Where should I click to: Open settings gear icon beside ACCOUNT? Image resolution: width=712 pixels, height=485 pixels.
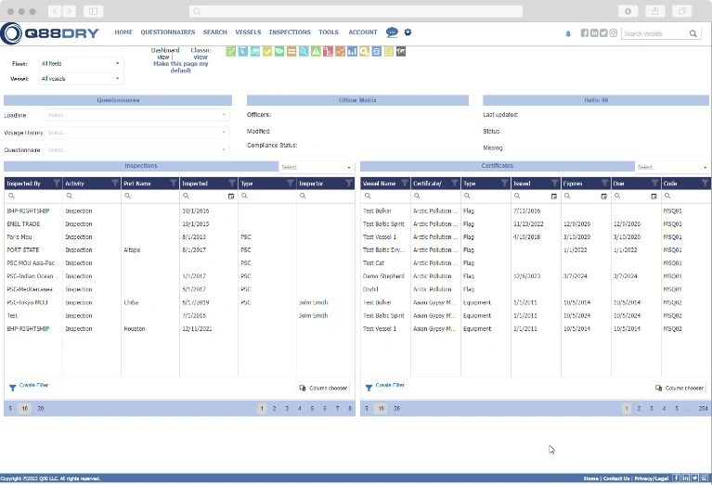pyautogui.click(x=408, y=32)
